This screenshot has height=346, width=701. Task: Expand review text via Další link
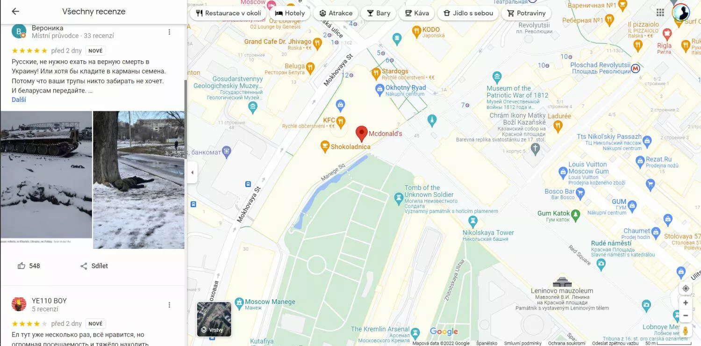[19, 100]
